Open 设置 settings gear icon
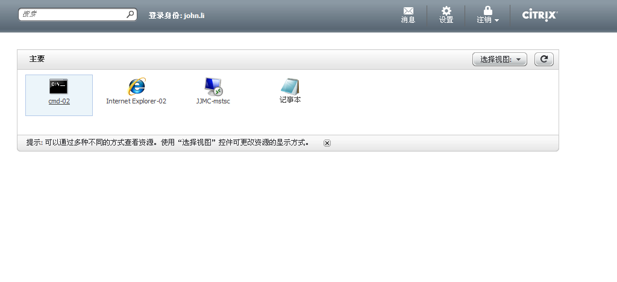This screenshot has height=282, width=617. click(446, 11)
